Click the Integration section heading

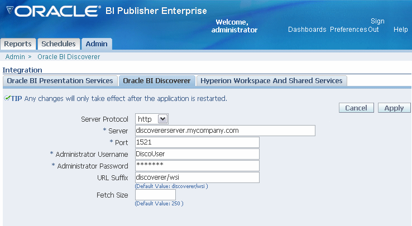tap(22, 70)
